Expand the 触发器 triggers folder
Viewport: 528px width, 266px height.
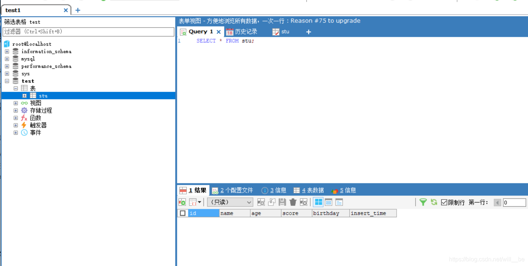16,125
